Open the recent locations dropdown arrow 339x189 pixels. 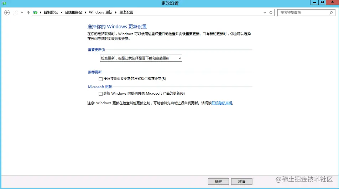[x=22, y=13]
